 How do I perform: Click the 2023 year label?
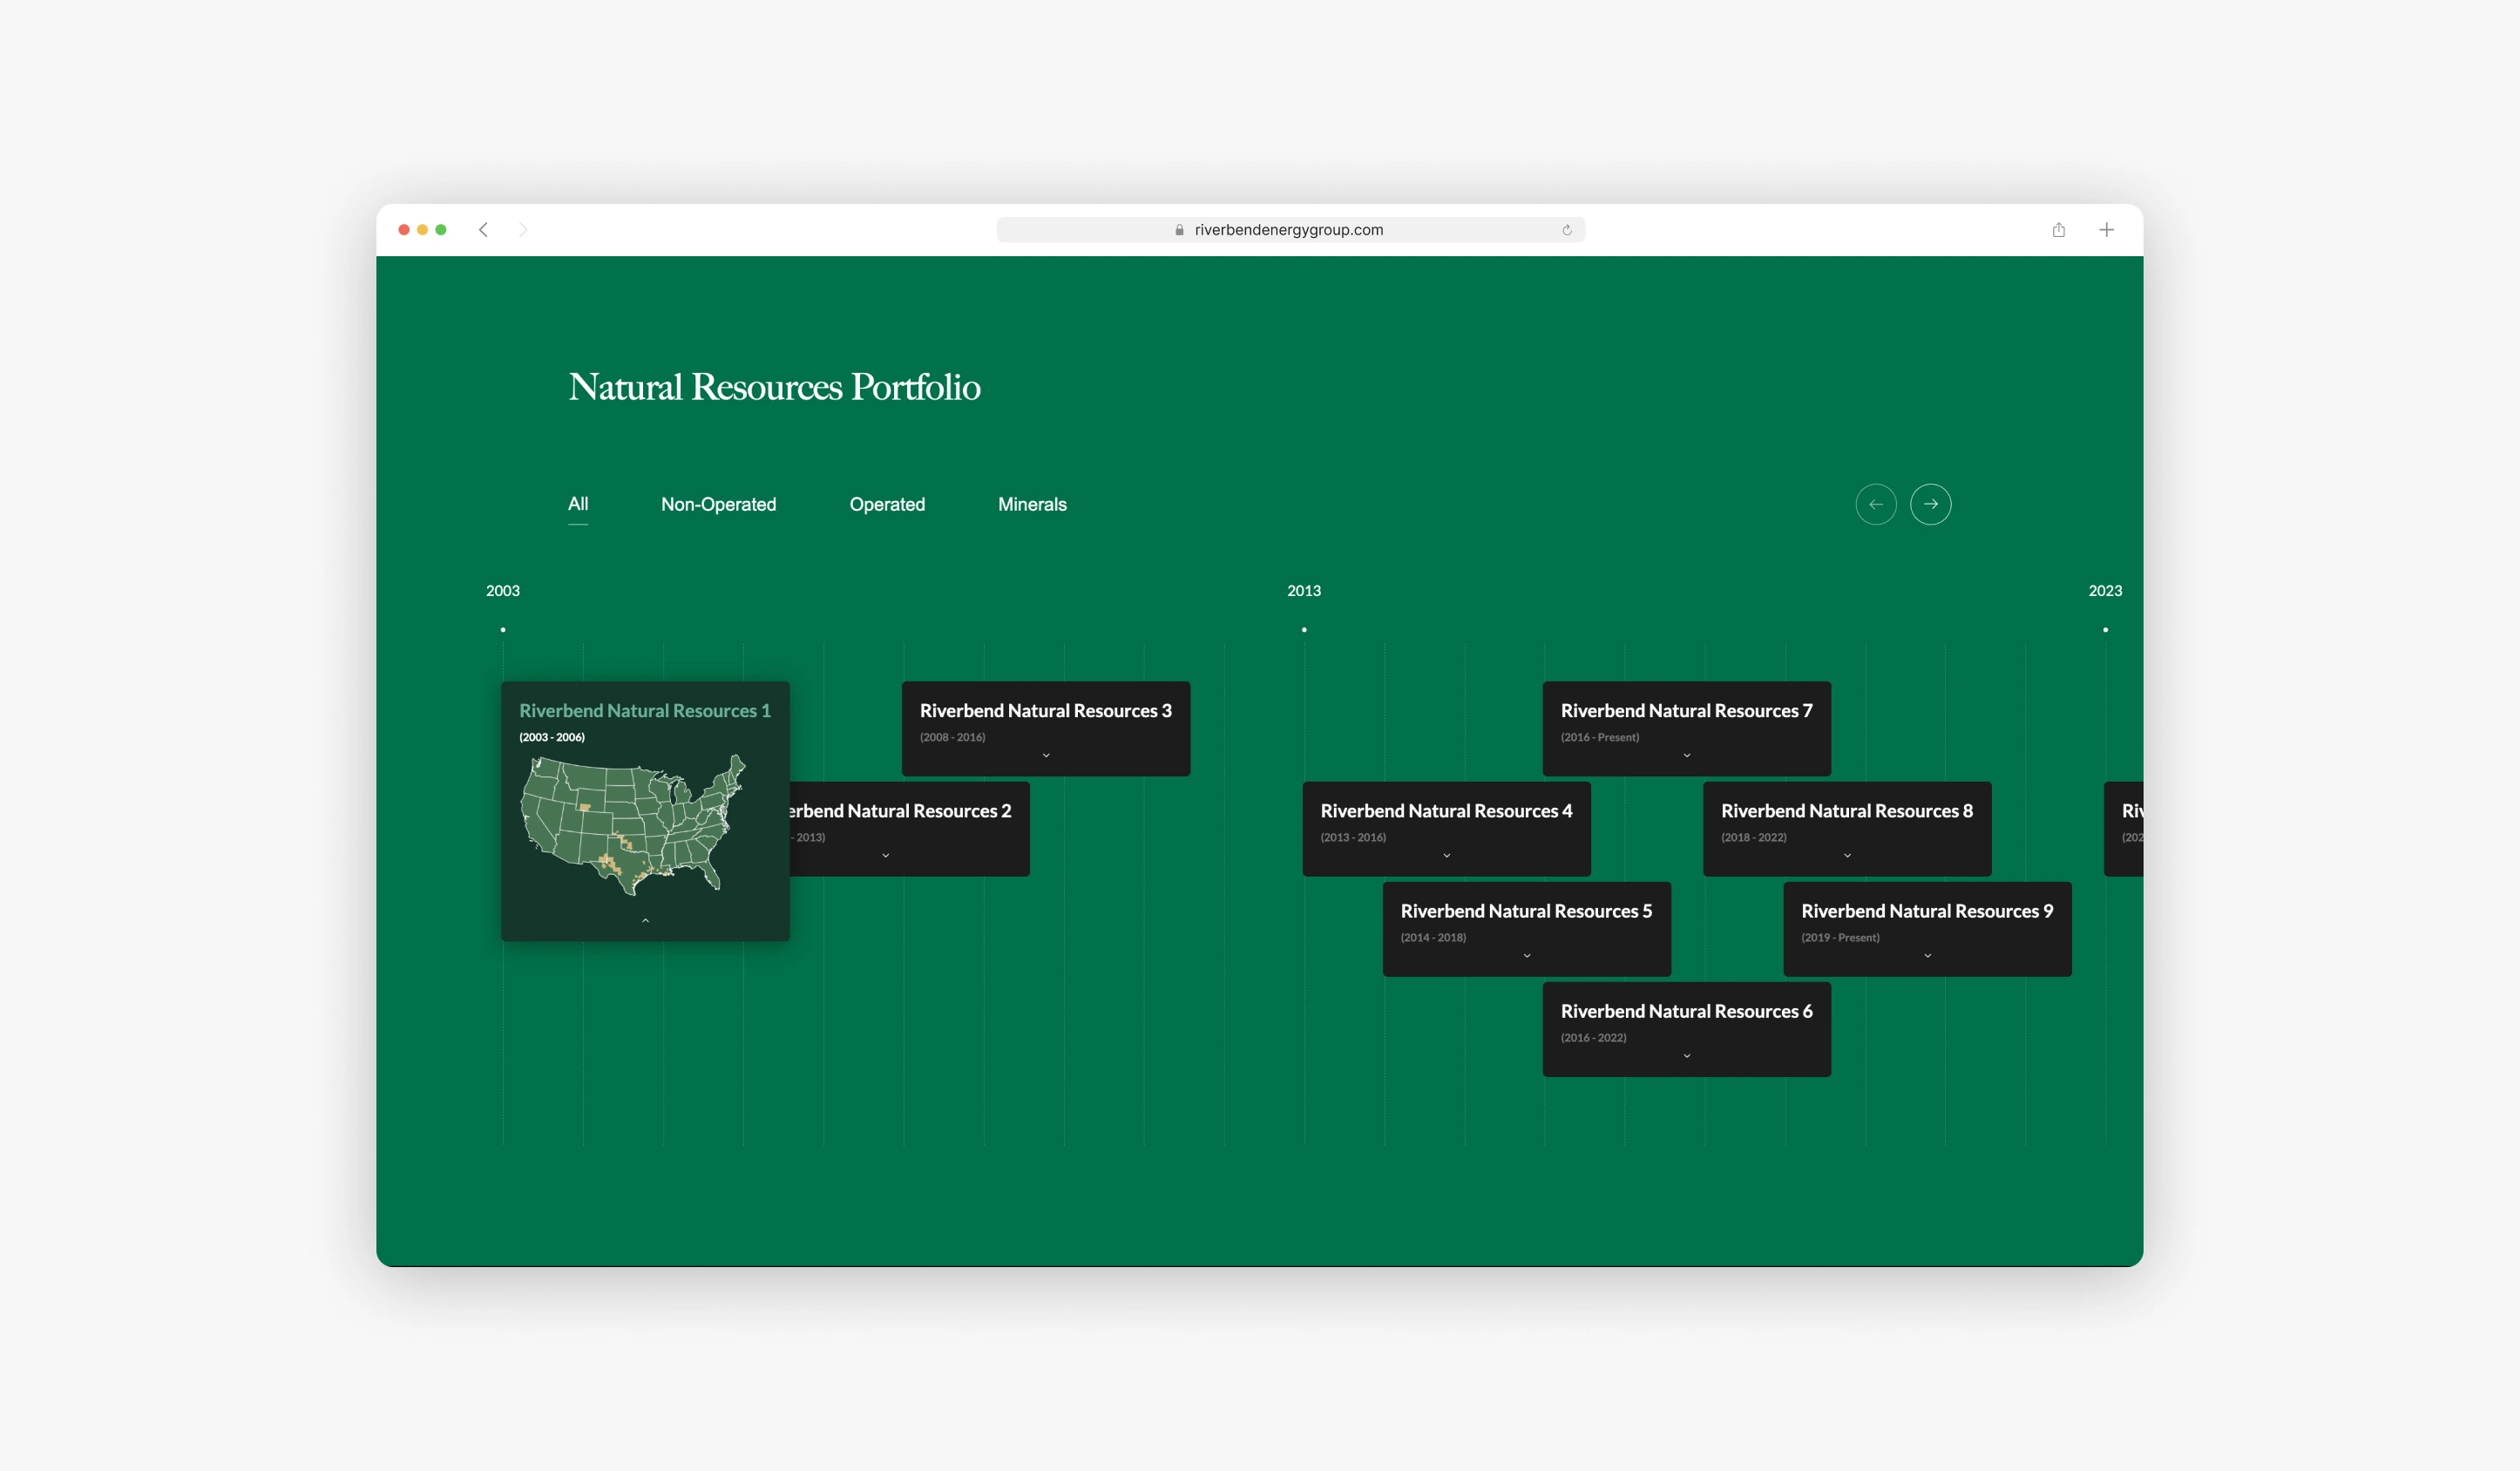(x=2105, y=591)
